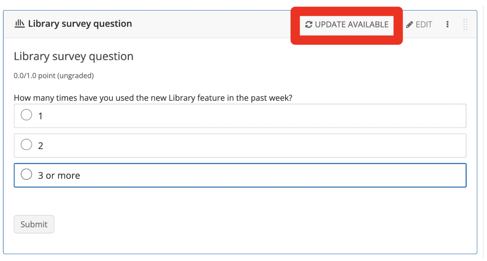Click the vertical ellipsis for more actions
The width and height of the screenshot is (487, 261).
point(447,24)
